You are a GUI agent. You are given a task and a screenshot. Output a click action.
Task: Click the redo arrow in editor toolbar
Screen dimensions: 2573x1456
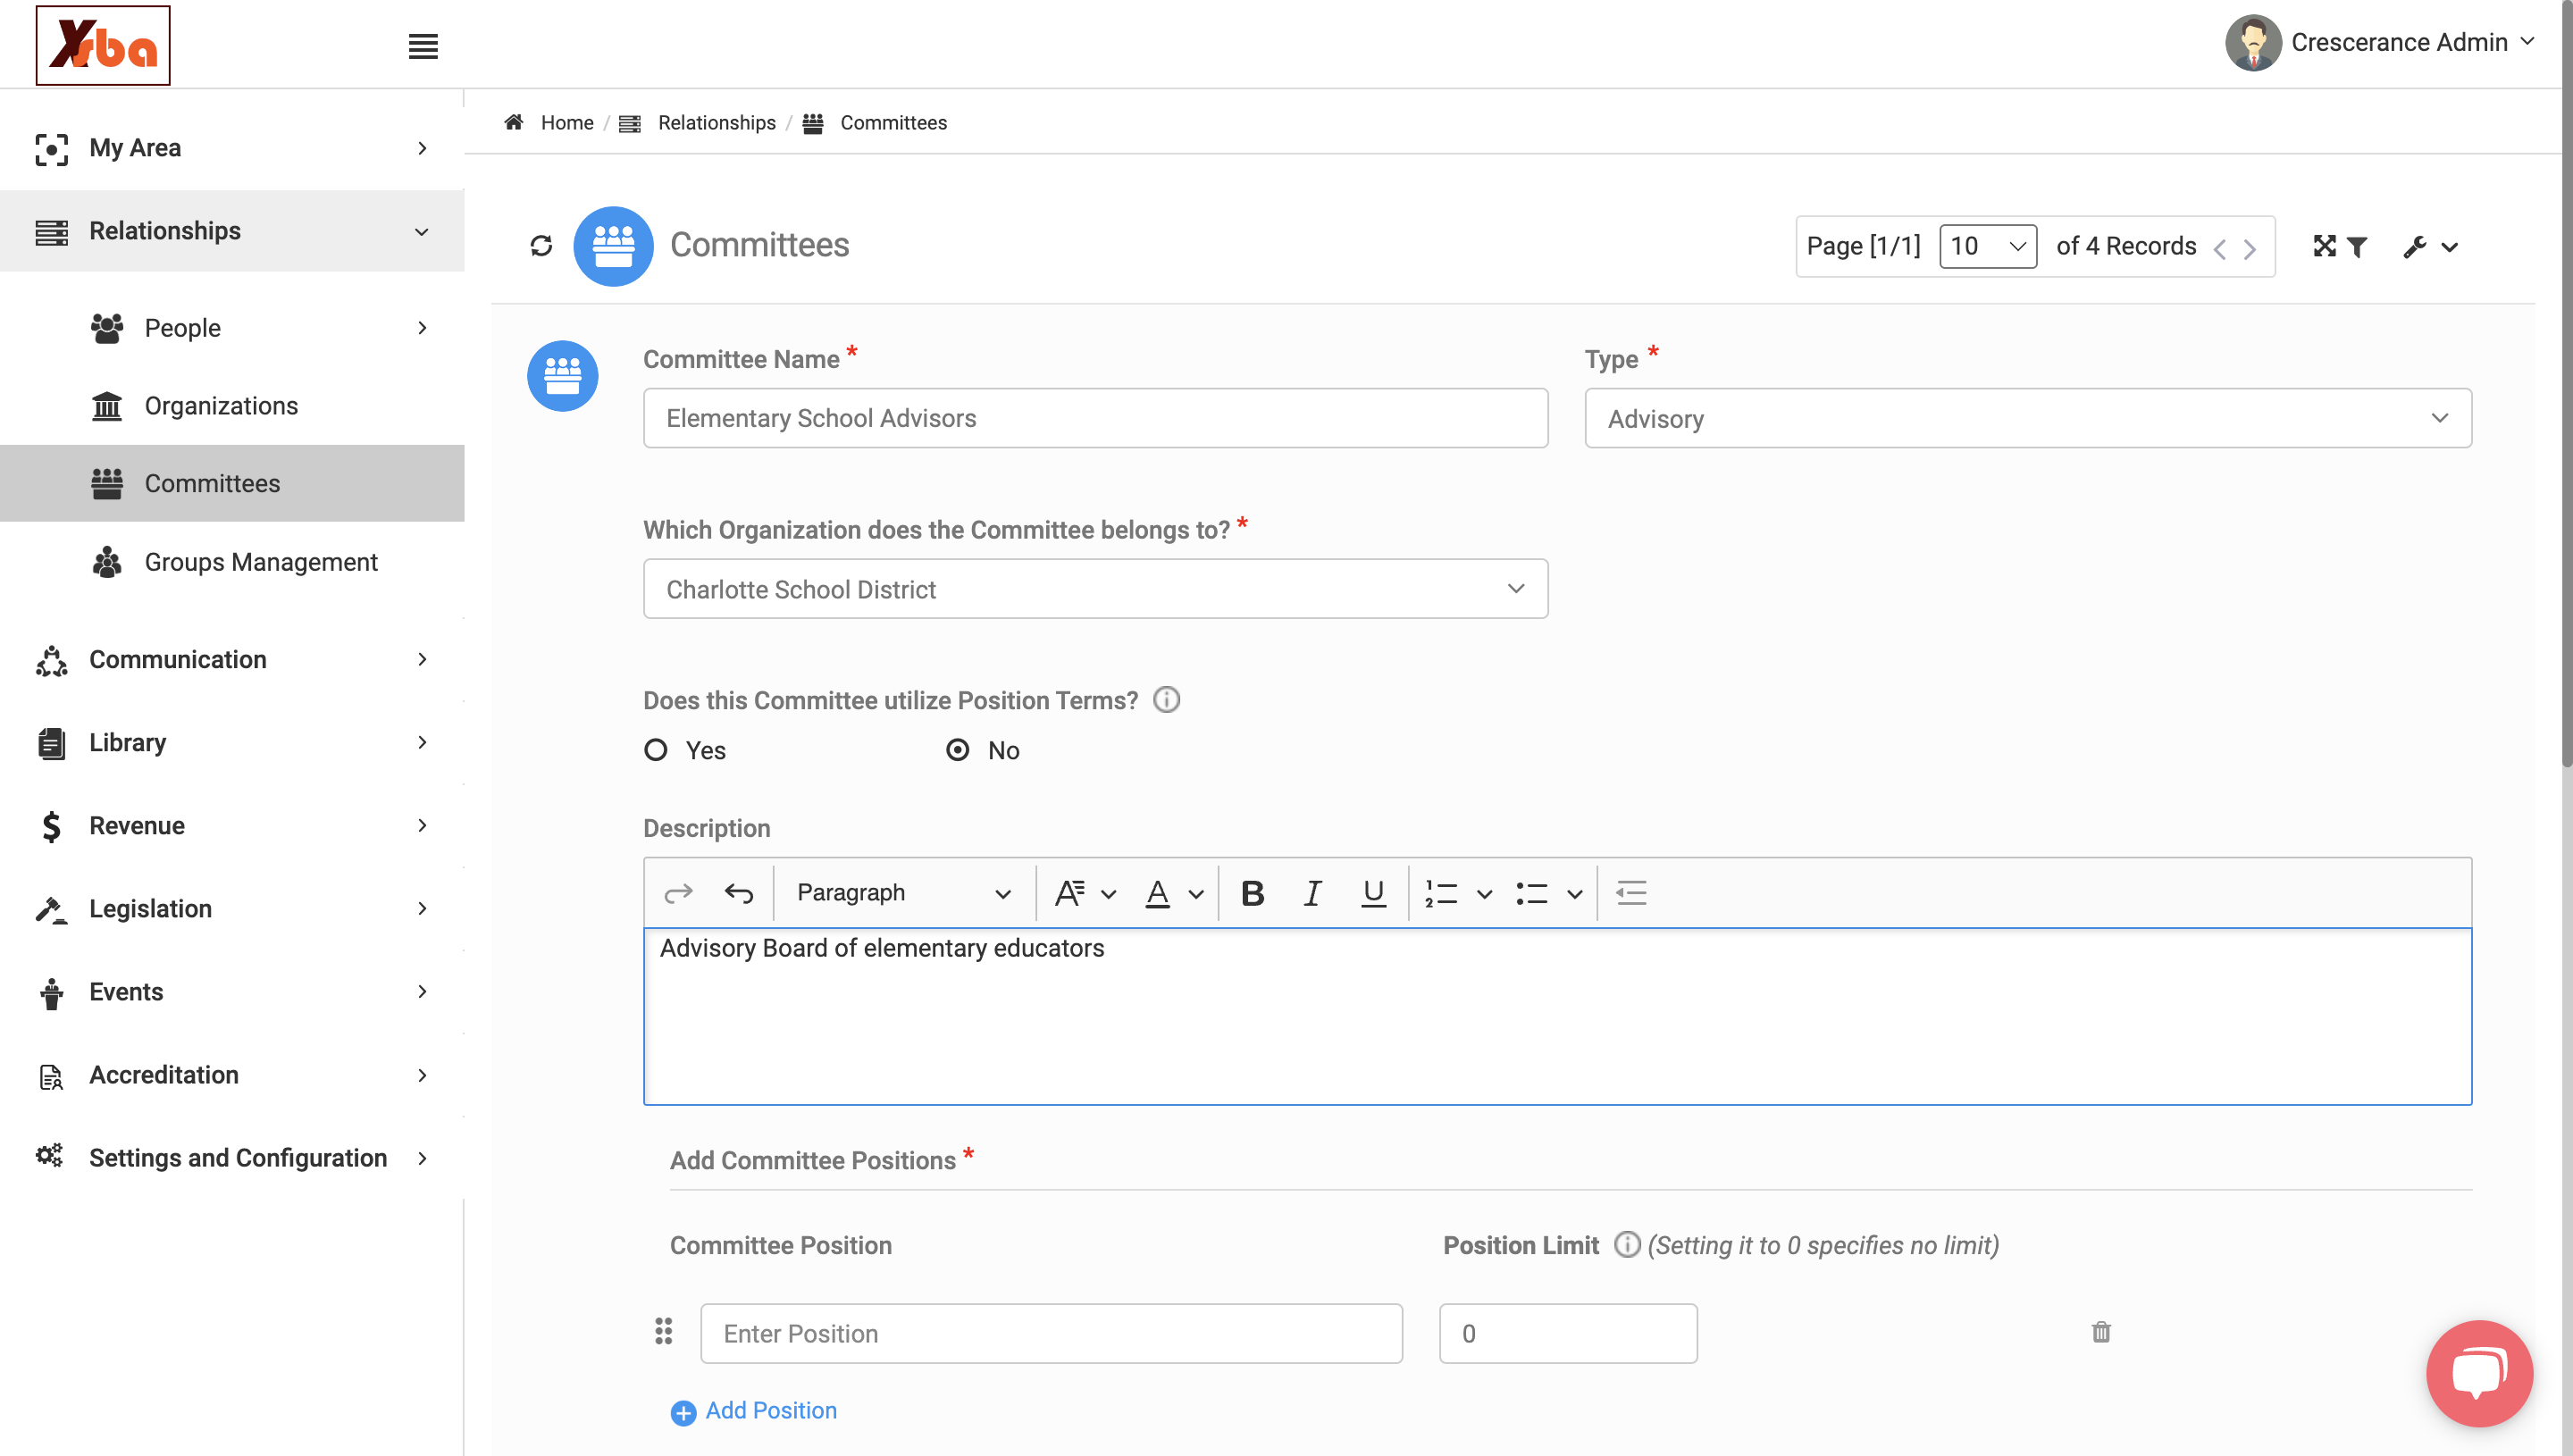[x=678, y=892]
